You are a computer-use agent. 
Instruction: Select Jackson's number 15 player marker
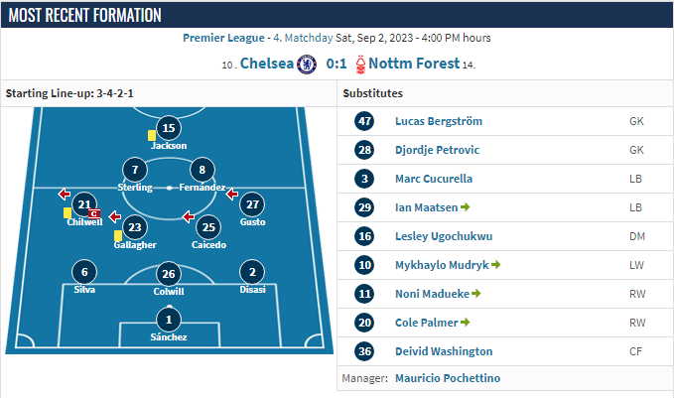tap(169, 128)
